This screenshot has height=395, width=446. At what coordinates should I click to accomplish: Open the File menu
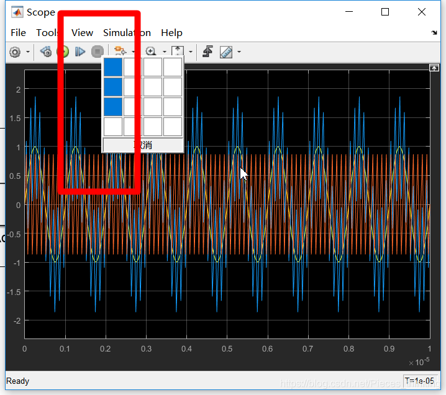click(18, 33)
